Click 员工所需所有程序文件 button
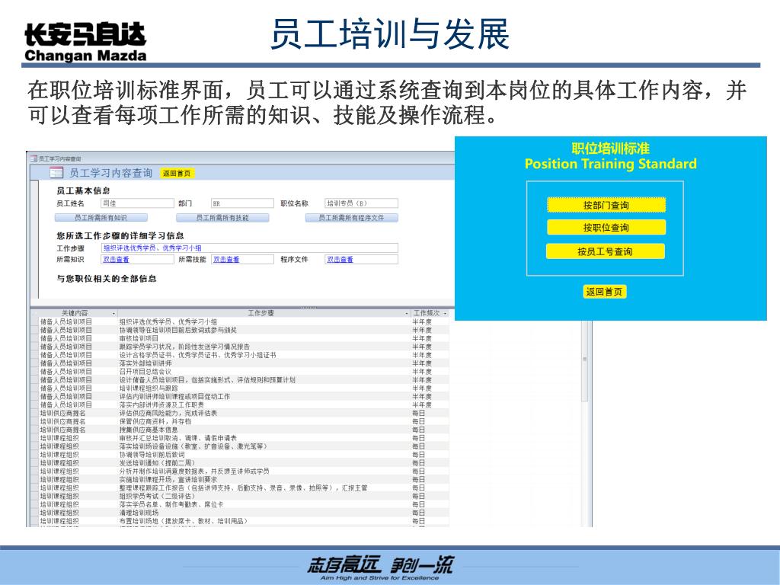 point(351,218)
